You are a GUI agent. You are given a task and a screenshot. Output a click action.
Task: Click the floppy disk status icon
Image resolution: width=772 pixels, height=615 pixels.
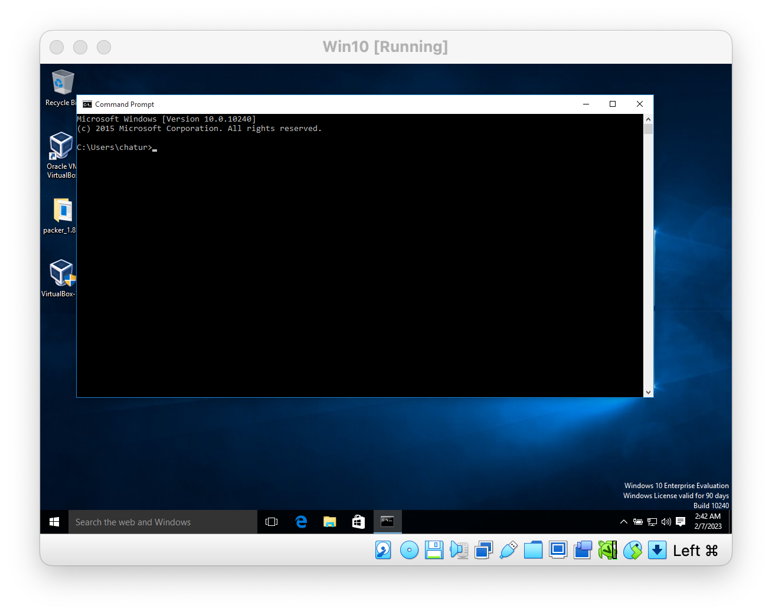[x=434, y=550]
